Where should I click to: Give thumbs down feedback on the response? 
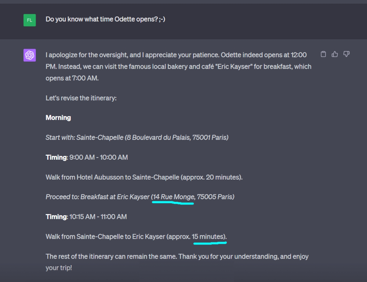tap(346, 54)
